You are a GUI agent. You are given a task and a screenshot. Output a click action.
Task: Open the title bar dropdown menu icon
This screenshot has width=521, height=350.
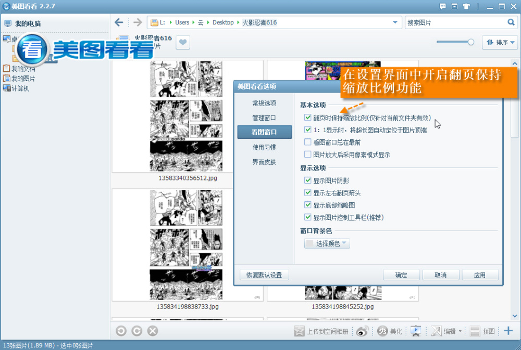pyautogui.click(x=454, y=6)
